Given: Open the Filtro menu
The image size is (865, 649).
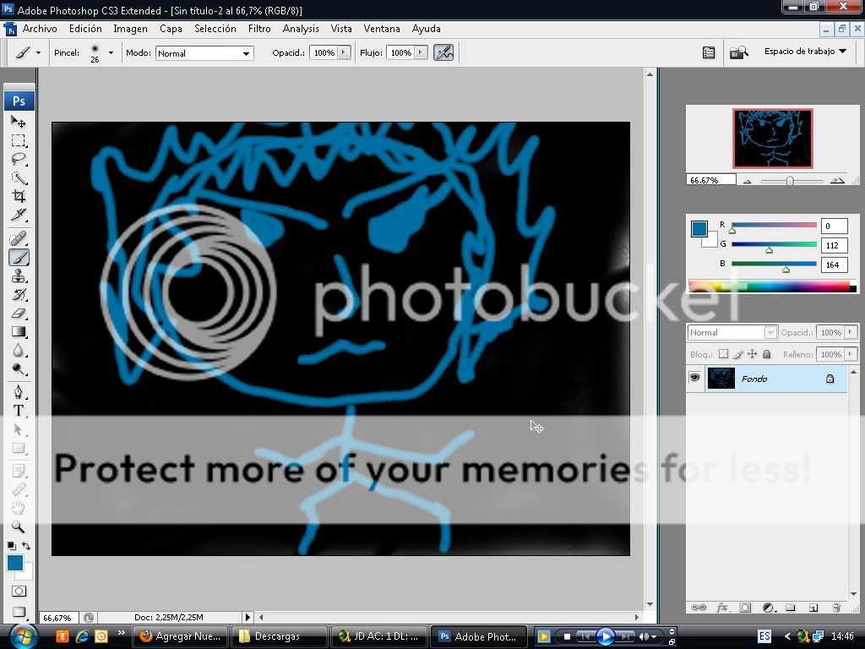Looking at the screenshot, I should point(259,29).
